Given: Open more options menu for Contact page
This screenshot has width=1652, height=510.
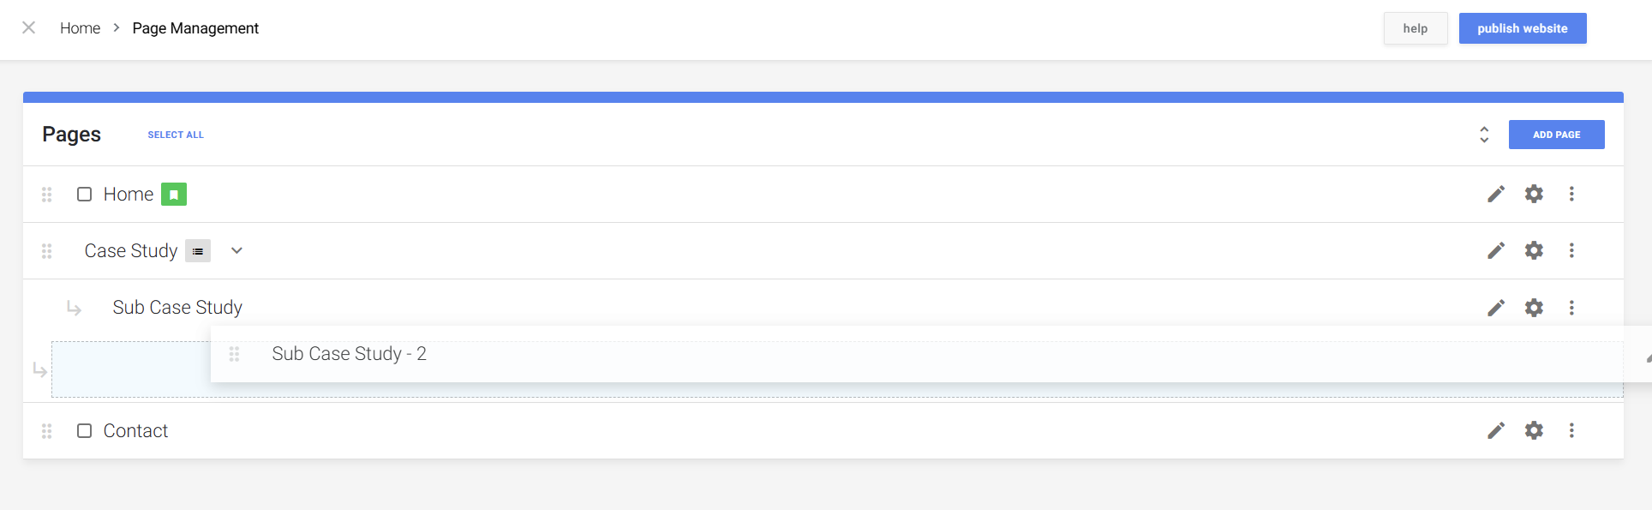Looking at the screenshot, I should (x=1571, y=430).
